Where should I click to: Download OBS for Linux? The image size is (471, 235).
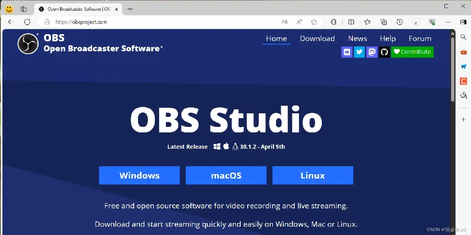[x=313, y=175]
